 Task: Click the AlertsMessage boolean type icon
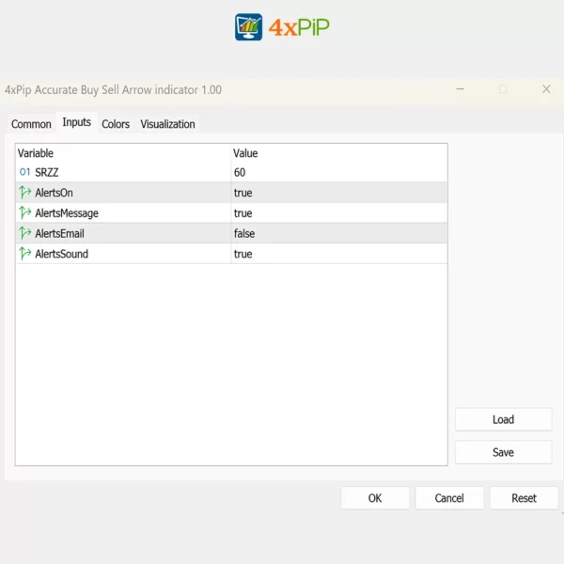pos(24,212)
